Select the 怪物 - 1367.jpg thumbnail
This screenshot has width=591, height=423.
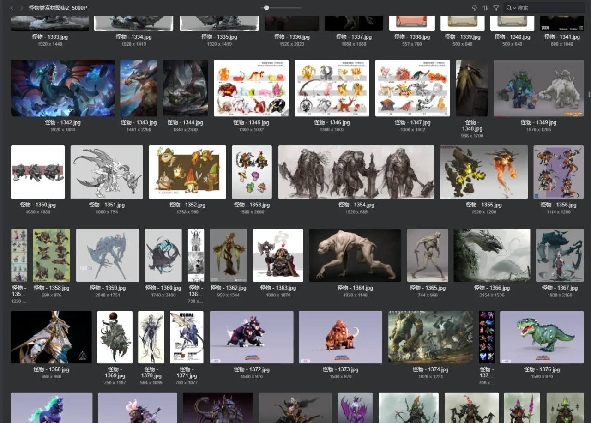click(x=560, y=255)
